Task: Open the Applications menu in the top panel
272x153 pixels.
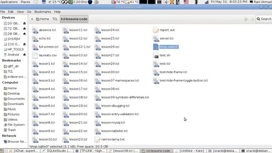Action: tap(9, 2)
